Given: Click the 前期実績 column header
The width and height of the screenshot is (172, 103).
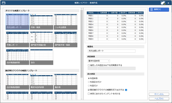Looking at the screenshot, I should point(132,13).
